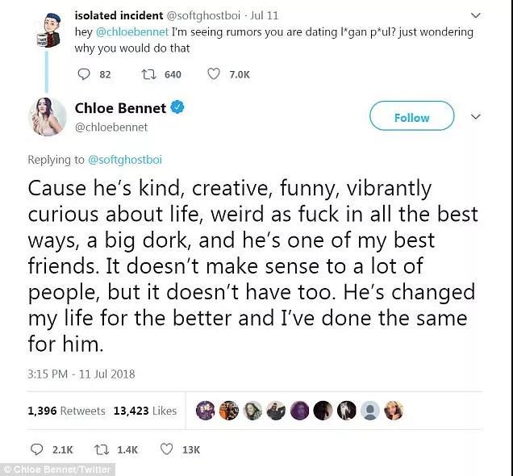Open the first liker avatar in the row

pyautogui.click(x=205, y=411)
